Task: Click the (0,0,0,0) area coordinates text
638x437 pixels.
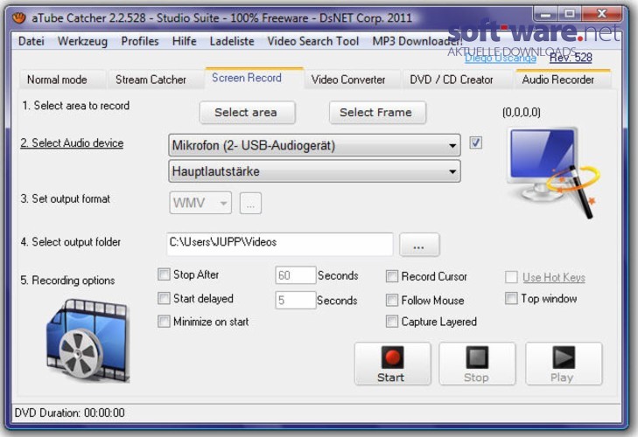Action: tap(522, 112)
